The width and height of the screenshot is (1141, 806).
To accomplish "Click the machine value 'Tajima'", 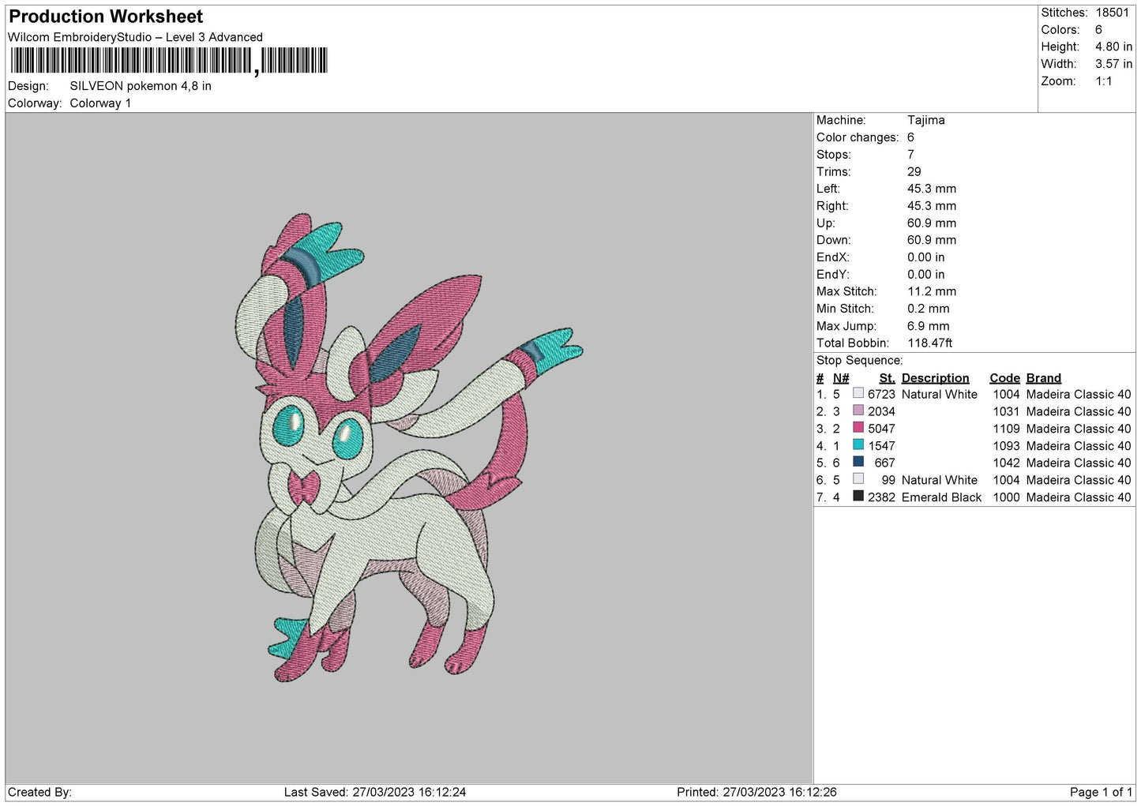I will [x=925, y=120].
